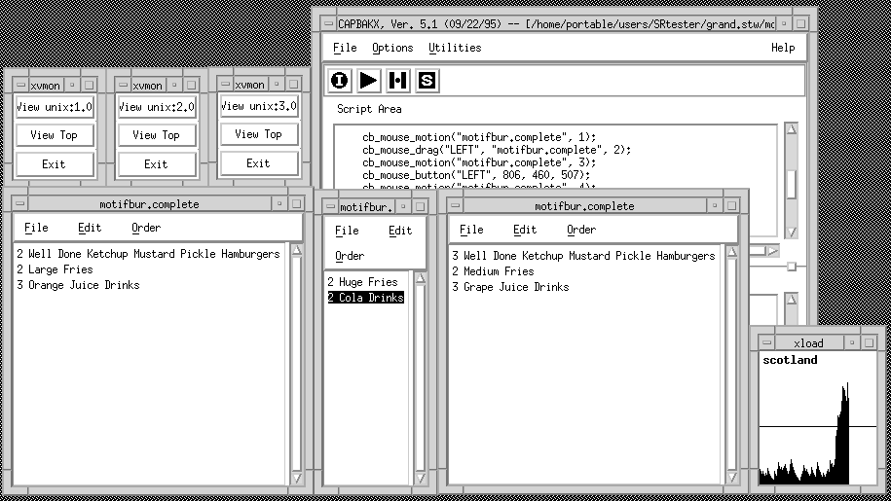Open Order menu in the Huge Fries window
Viewport: 891px width, 501px height.
[x=350, y=256]
